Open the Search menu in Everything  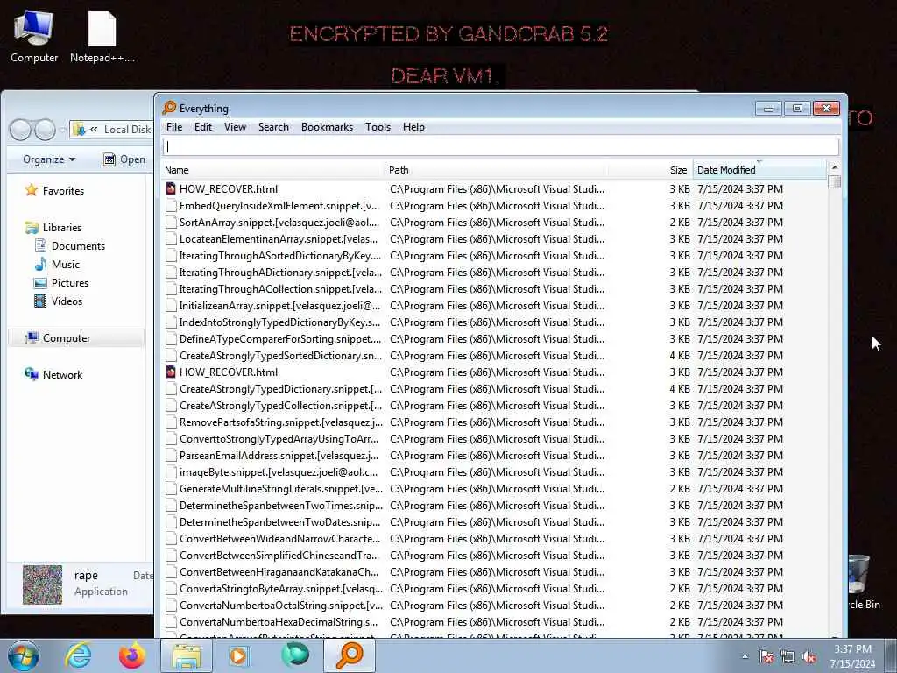273,127
